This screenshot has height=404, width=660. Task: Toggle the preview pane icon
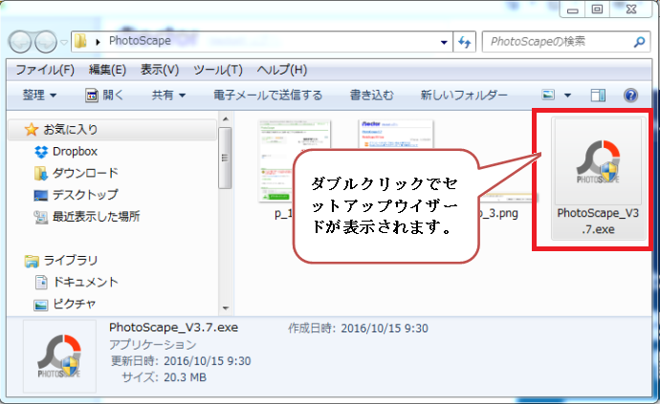tap(599, 96)
